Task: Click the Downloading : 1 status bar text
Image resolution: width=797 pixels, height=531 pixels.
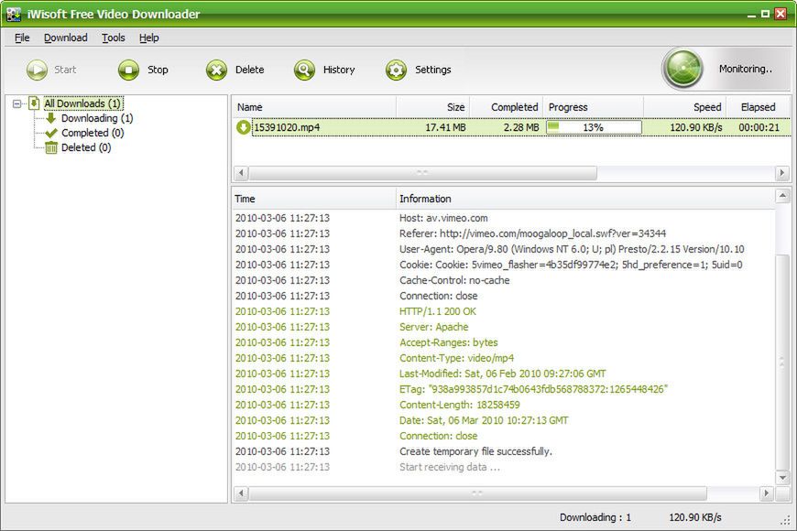Action: (595, 517)
